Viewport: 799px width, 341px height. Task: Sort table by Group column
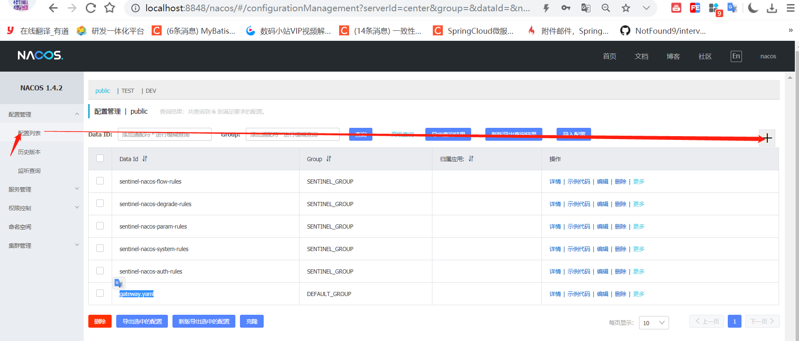pos(329,159)
